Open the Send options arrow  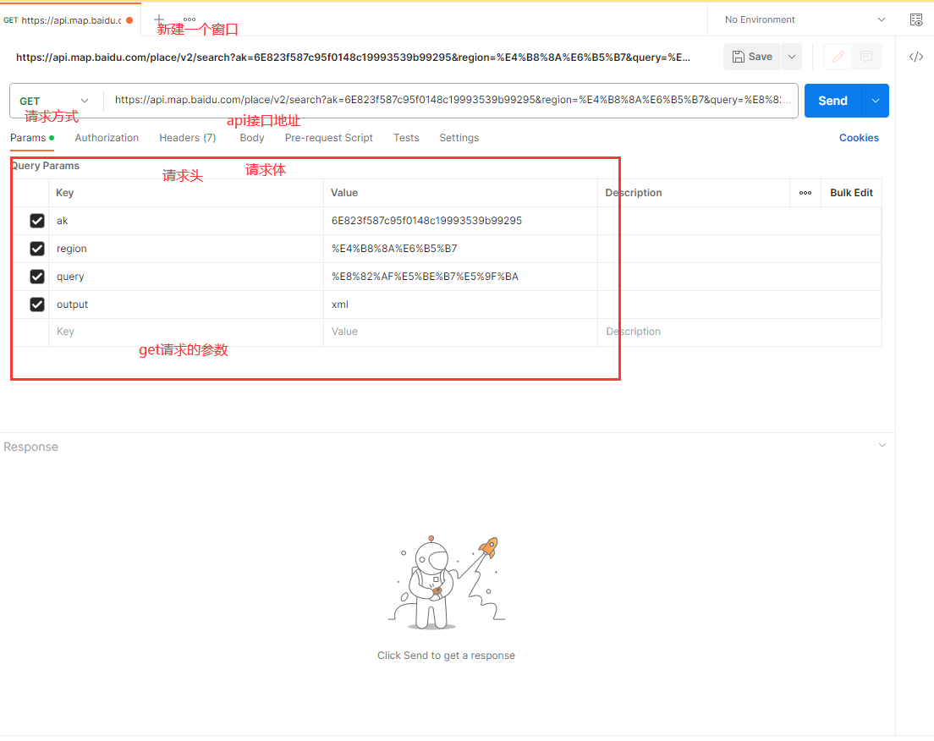point(876,101)
